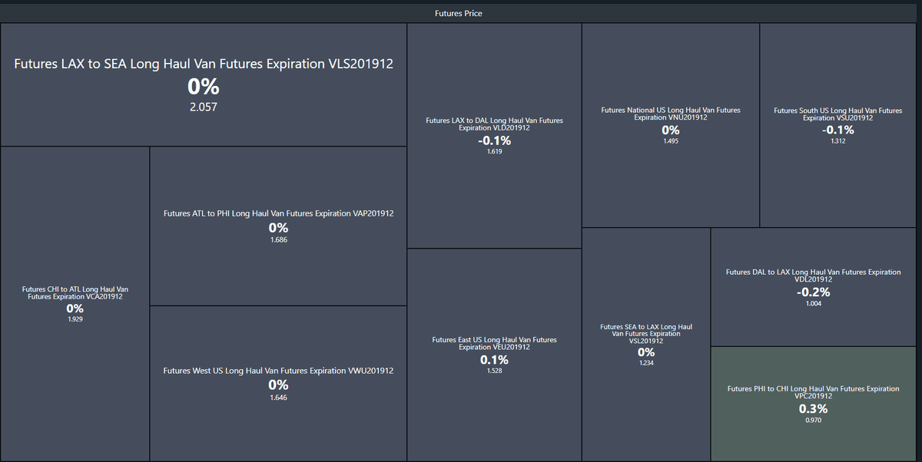This screenshot has height=462, width=922.
Task: Click the 0.1% change on East US
Action: pyautogui.click(x=494, y=360)
